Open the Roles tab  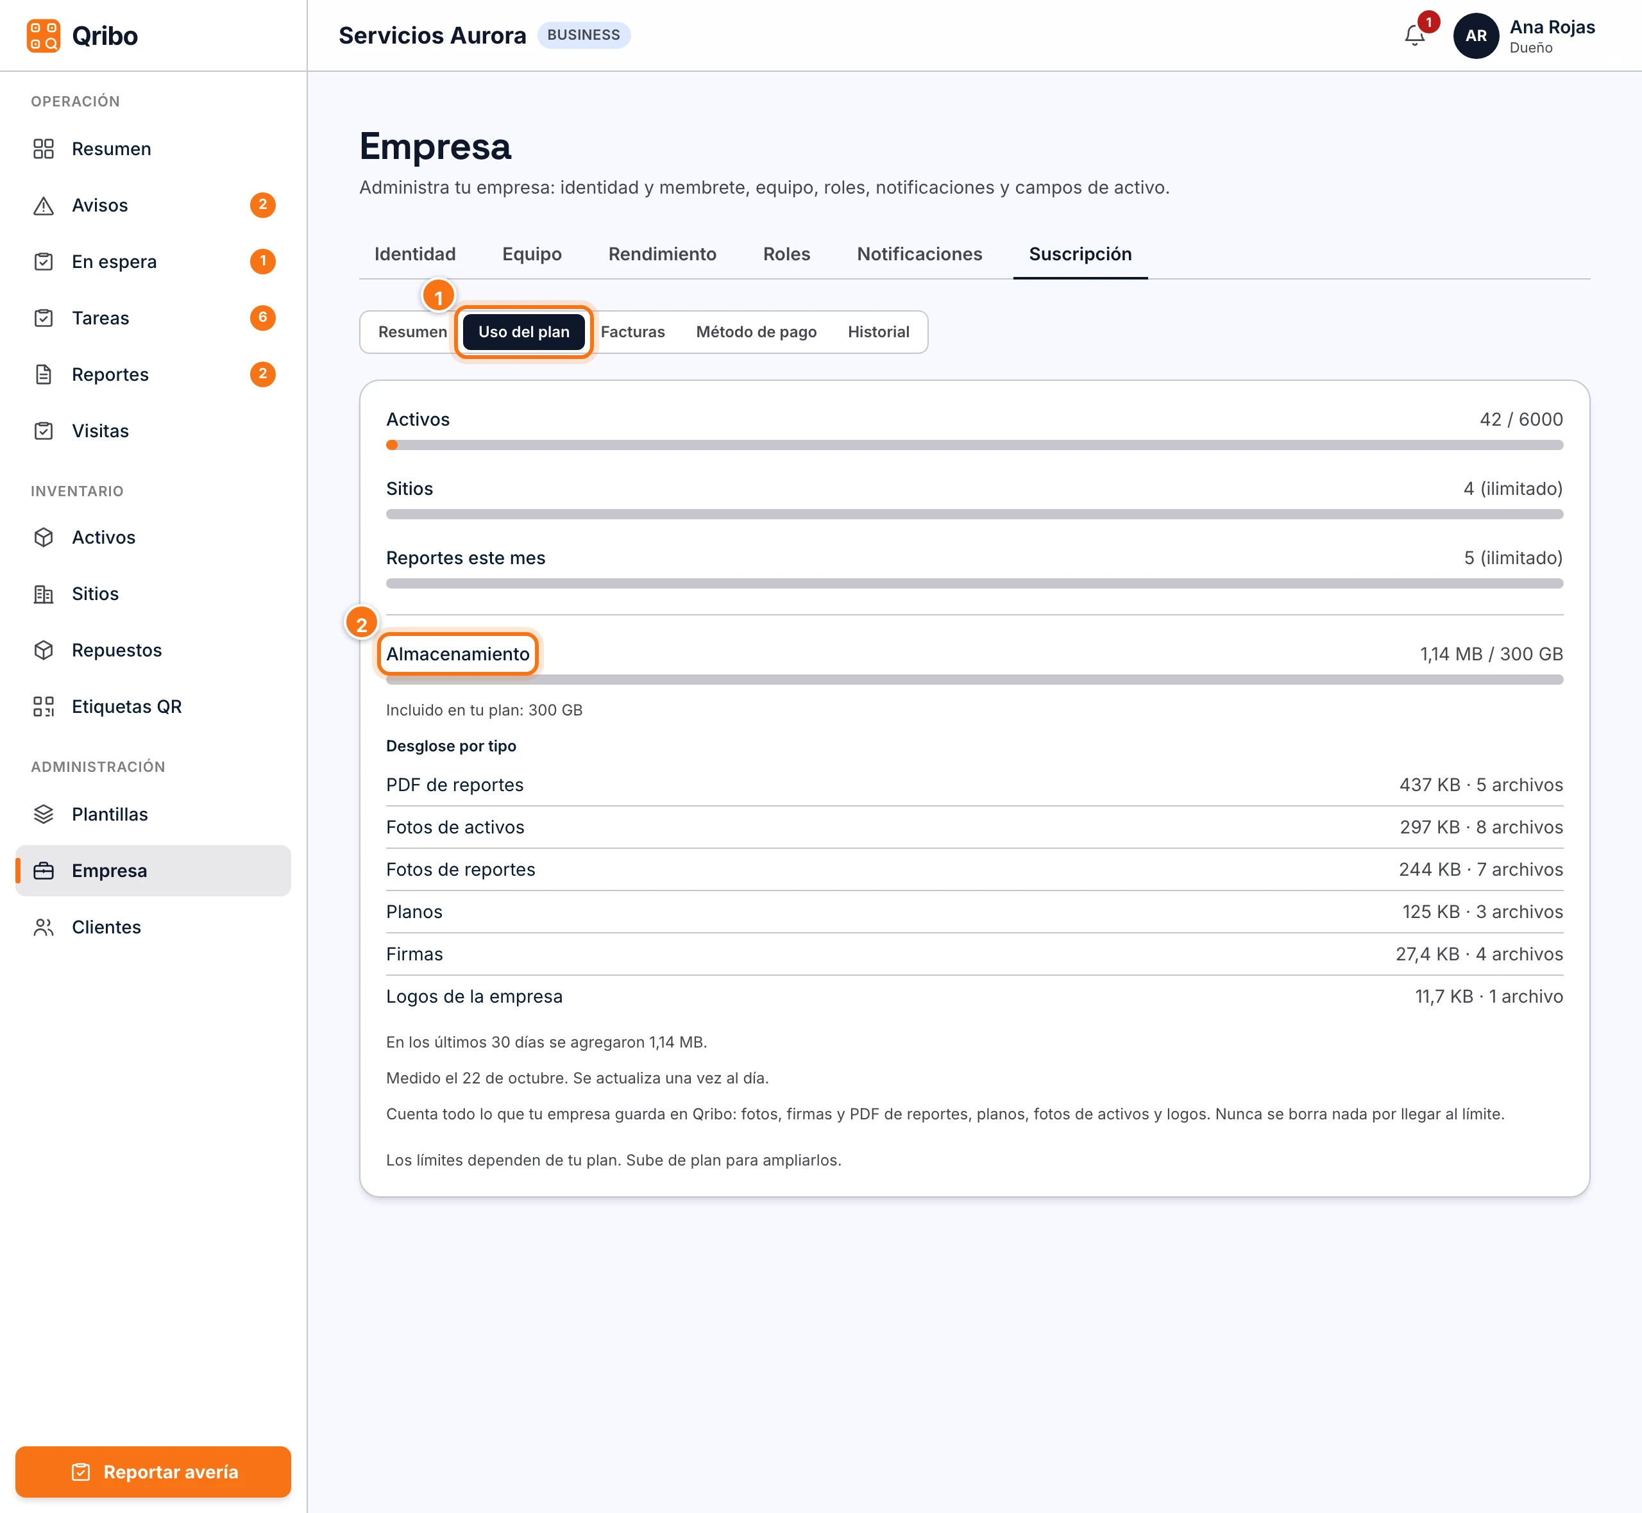pos(787,255)
